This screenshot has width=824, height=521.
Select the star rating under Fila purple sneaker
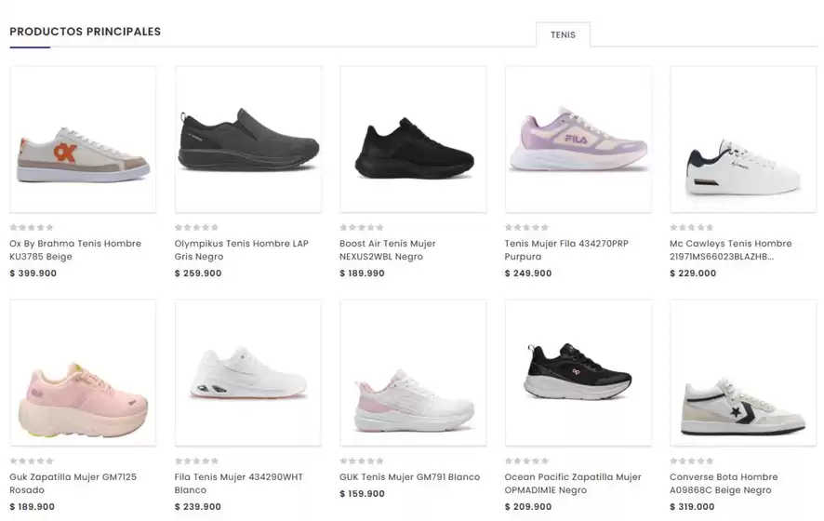(526, 228)
